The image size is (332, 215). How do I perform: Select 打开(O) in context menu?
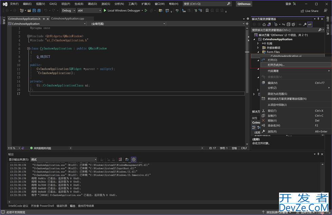(x=296, y=60)
